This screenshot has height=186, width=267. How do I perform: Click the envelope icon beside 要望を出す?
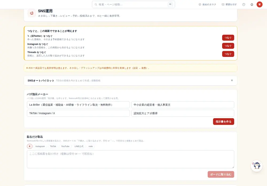[223, 5]
